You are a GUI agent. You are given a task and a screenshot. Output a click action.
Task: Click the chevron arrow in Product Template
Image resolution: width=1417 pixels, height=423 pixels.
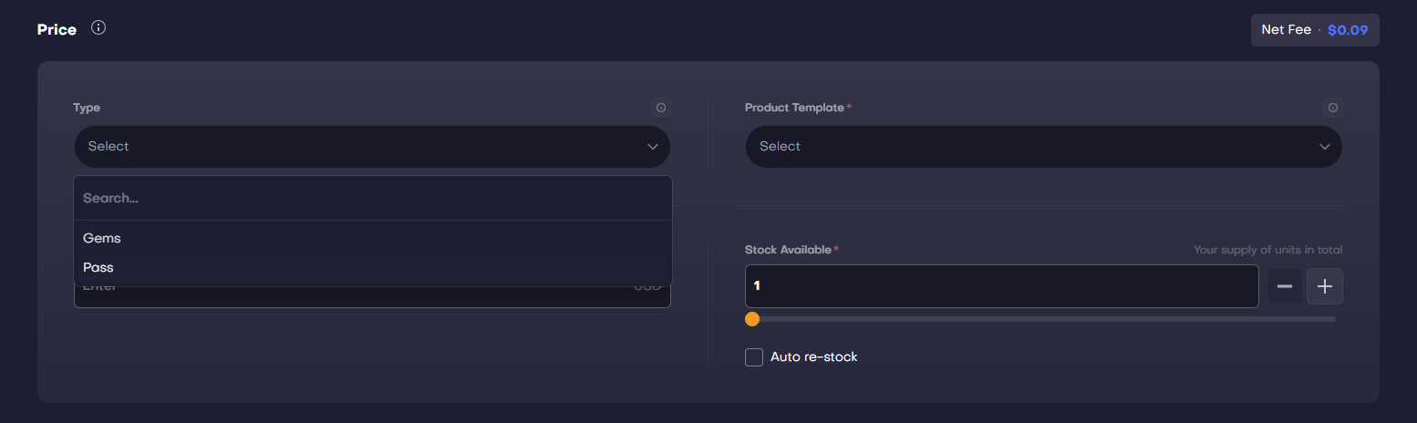(1324, 147)
